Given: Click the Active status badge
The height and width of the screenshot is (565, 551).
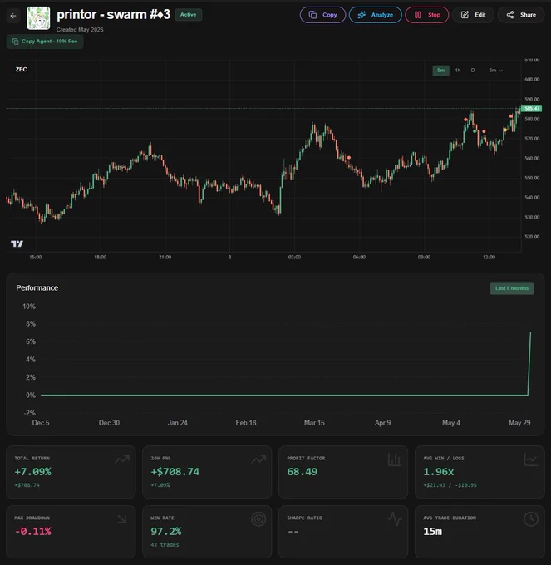Looking at the screenshot, I should [188, 15].
